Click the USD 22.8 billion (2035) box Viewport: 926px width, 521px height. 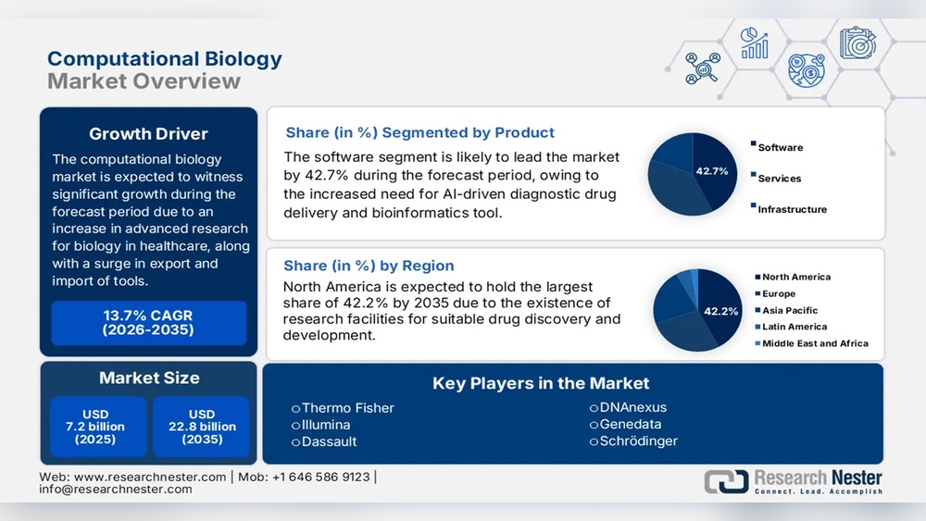pyautogui.click(x=202, y=427)
